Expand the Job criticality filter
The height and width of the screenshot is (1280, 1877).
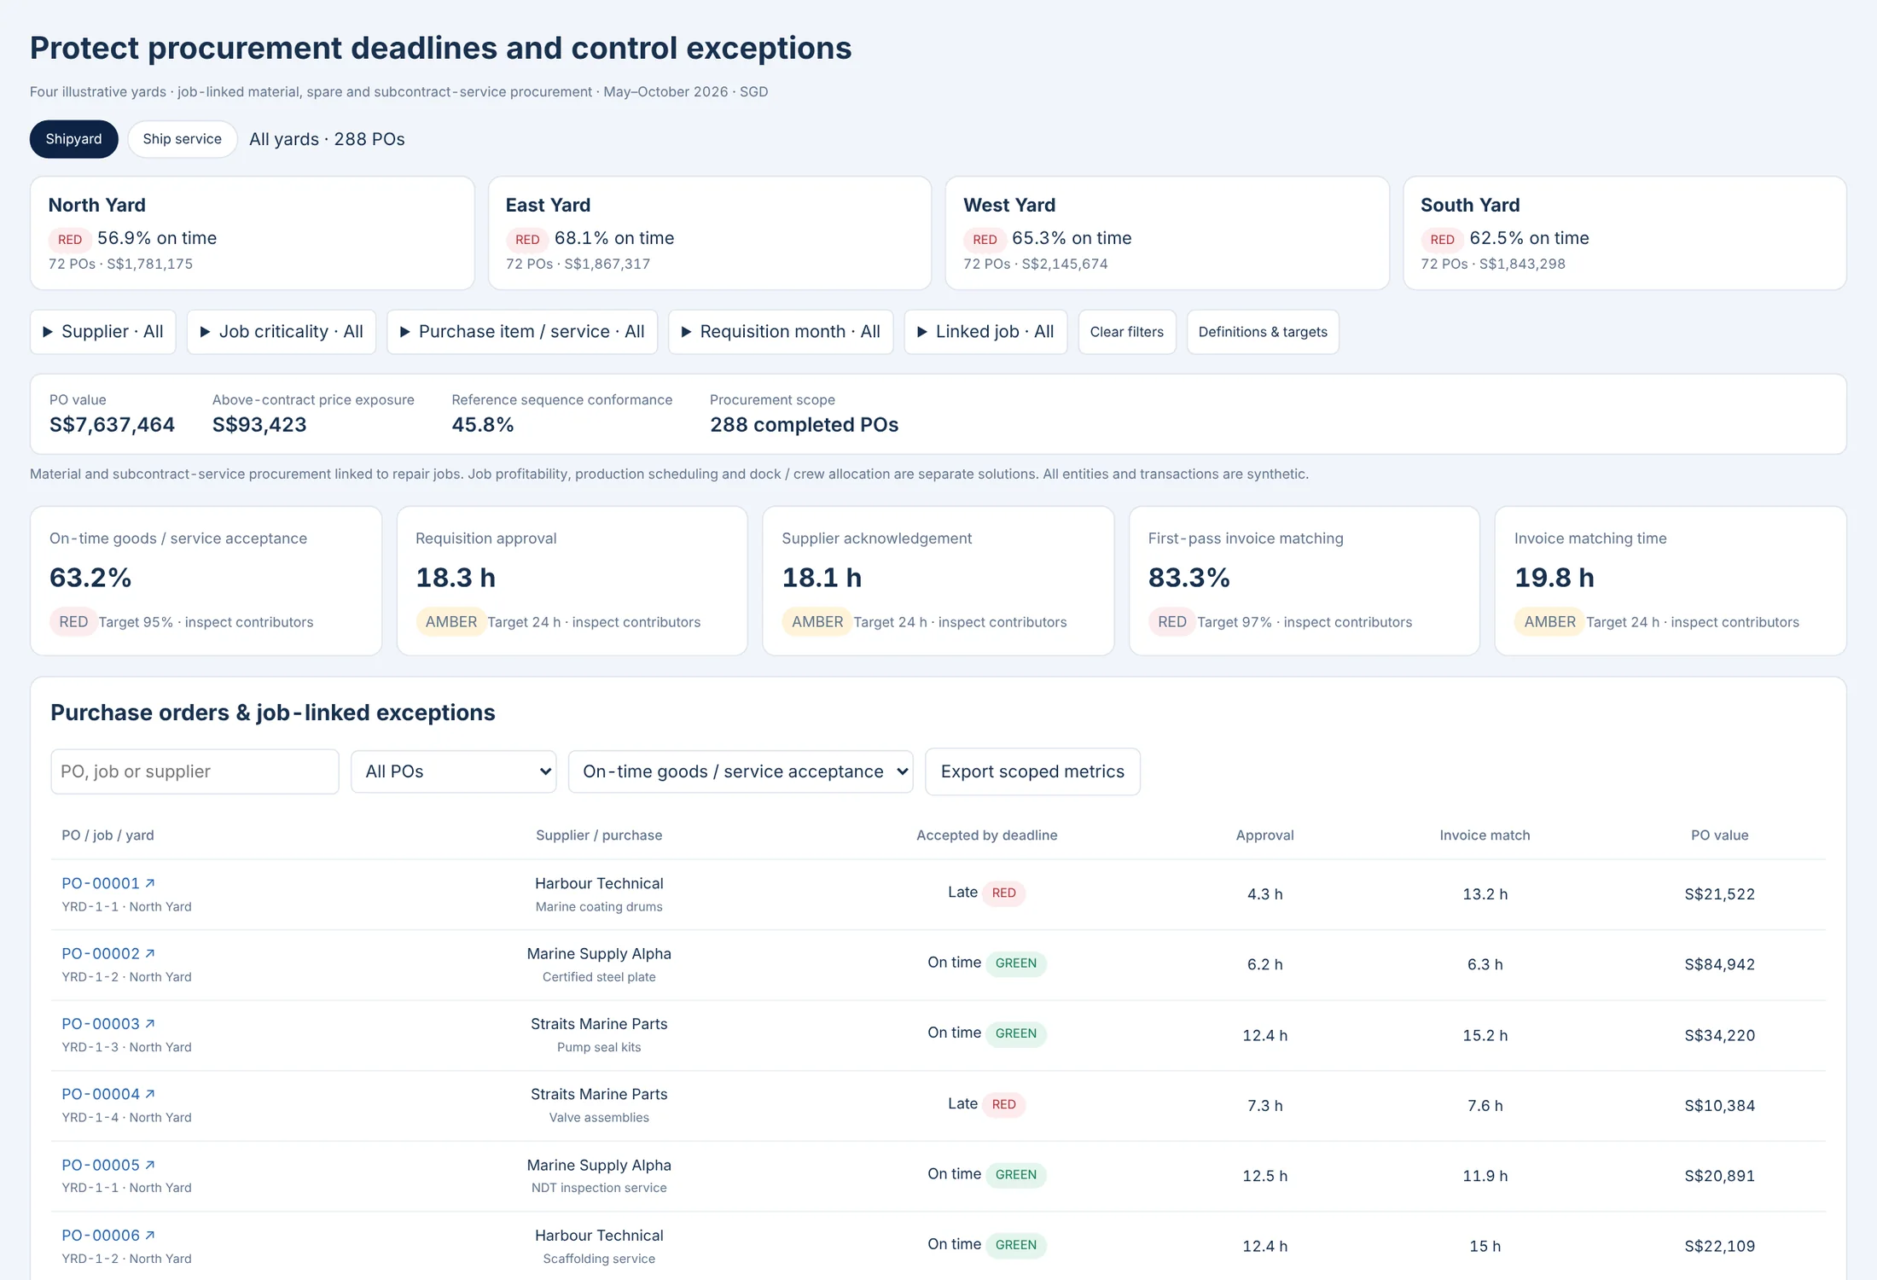coord(281,332)
